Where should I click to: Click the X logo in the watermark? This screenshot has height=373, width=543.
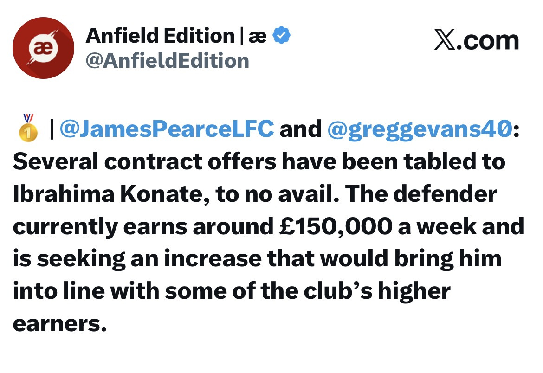pos(445,40)
